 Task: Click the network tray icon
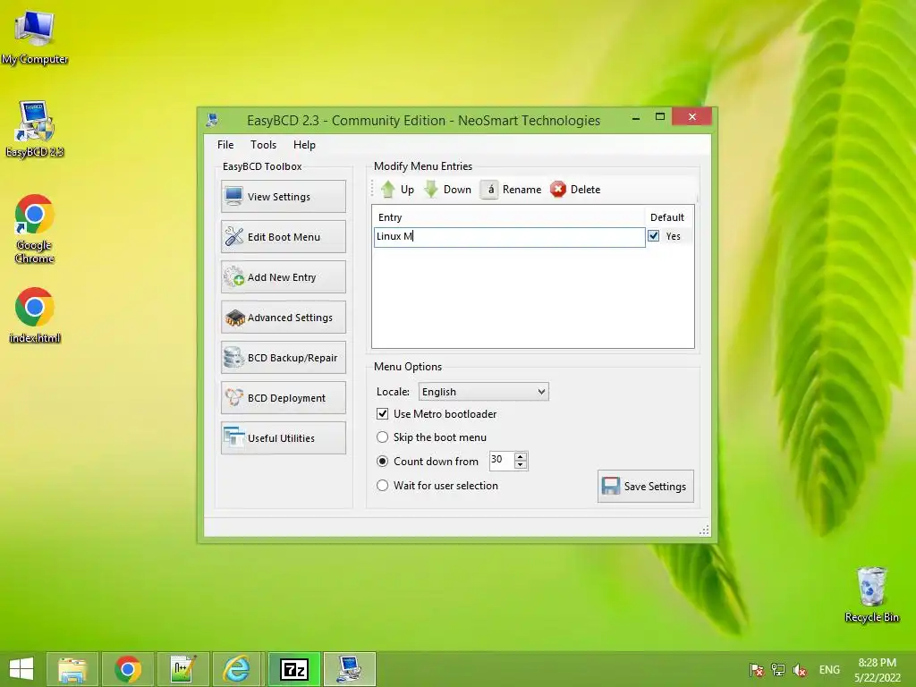pos(778,669)
